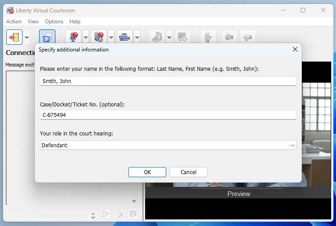Click the Cancel button
Image resolution: width=336 pixels, height=226 pixels.
(188, 172)
